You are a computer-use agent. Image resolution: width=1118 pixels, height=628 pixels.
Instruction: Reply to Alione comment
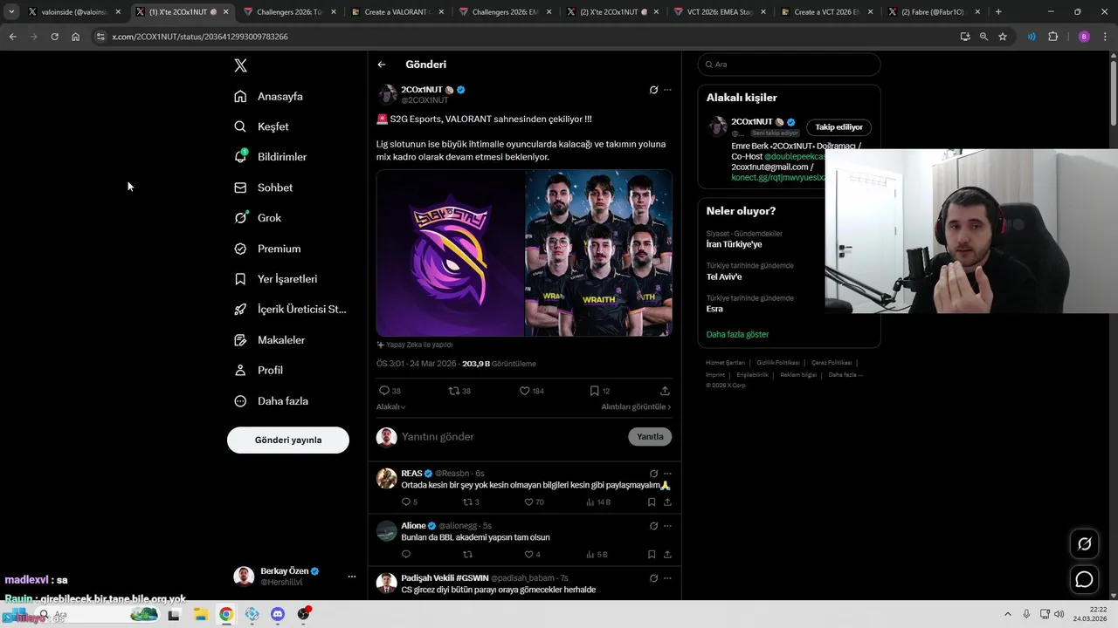[406, 555]
